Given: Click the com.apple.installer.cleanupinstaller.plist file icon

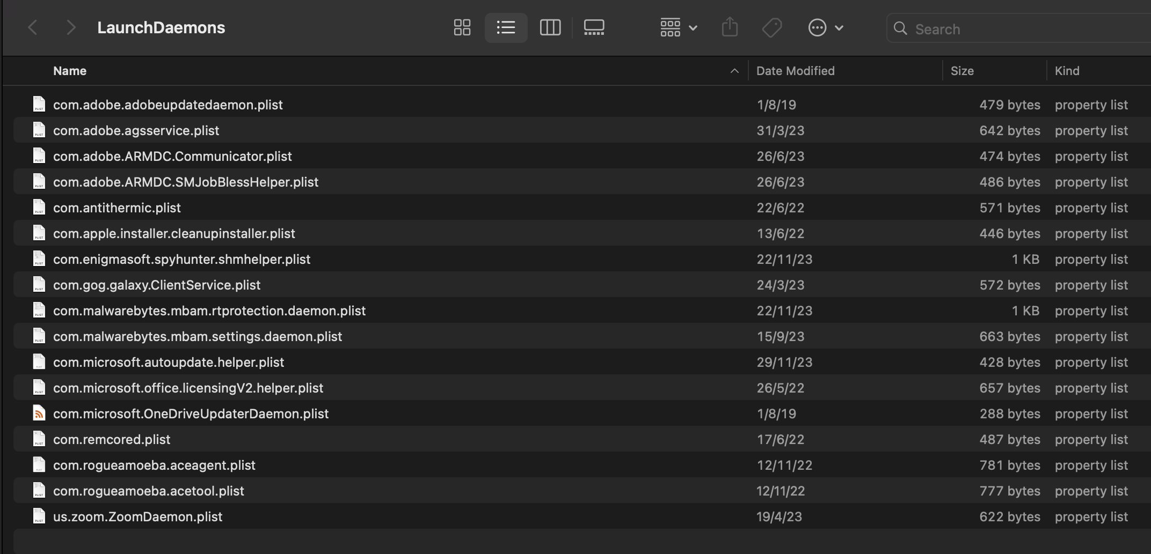Looking at the screenshot, I should tap(39, 233).
